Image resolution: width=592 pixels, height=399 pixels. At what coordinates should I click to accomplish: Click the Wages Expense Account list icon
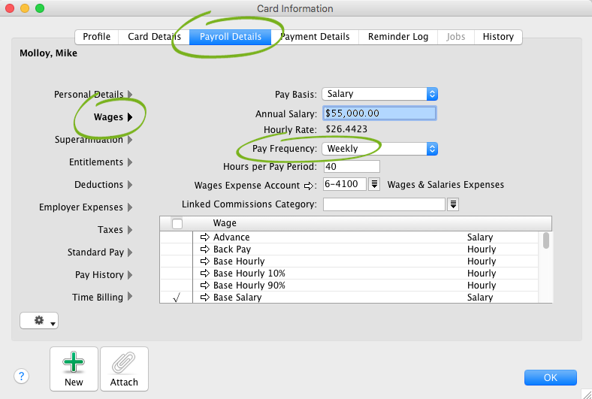pos(375,185)
